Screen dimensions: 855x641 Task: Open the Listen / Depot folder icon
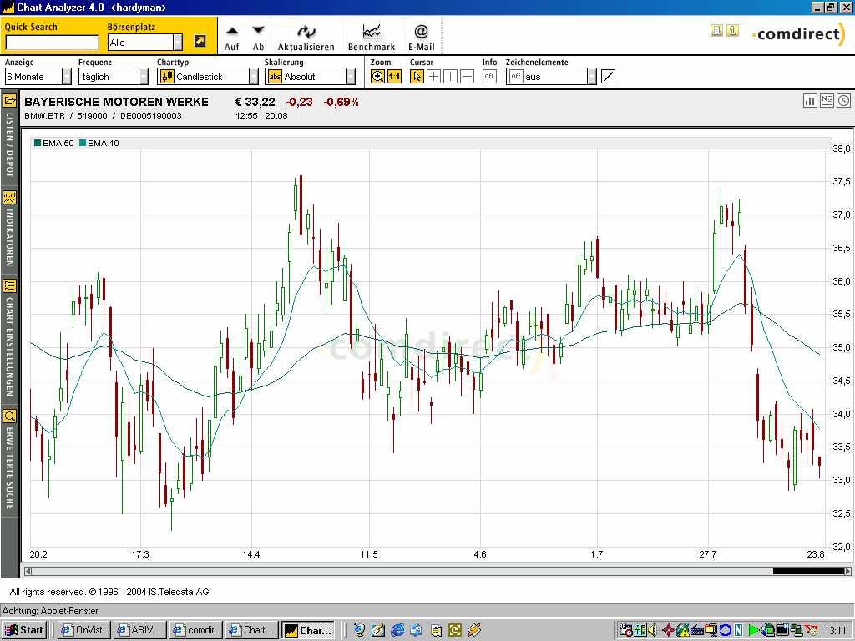tap(9, 101)
